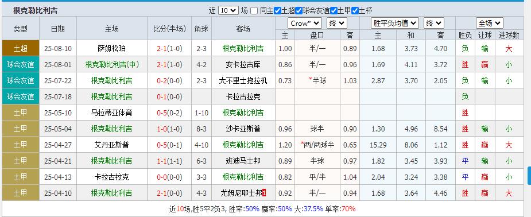Image resolution: width=531 pixels, height=217 pixels.
Task: Uncheck the 土甲 league filter
Action: point(334,11)
